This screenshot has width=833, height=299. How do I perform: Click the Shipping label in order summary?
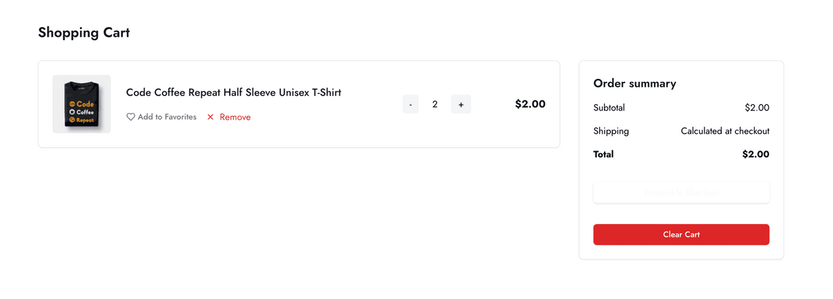point(611,131)
